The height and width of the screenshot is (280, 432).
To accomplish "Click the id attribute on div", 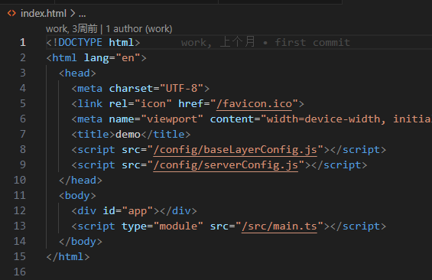I will tap(109, 211).
